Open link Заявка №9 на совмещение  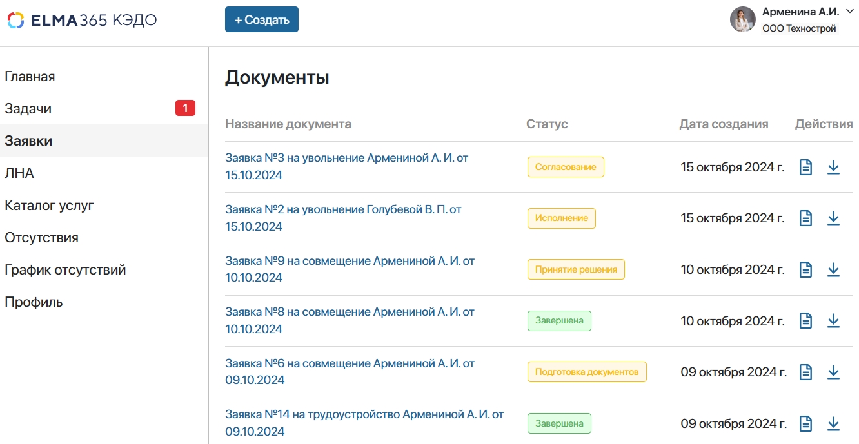coord(350,269)
